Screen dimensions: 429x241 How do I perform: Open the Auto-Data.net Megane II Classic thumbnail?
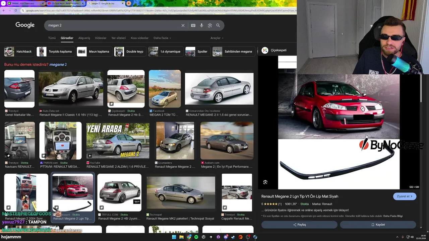pyautogui.click(x=71, y=89)
